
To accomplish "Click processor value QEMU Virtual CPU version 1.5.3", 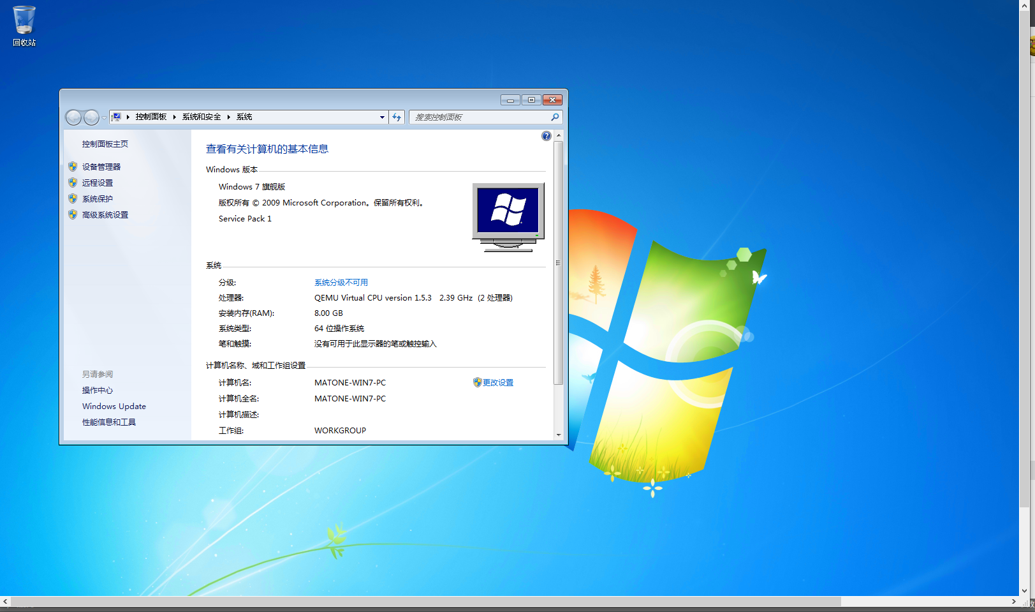I will click(372, 297).
